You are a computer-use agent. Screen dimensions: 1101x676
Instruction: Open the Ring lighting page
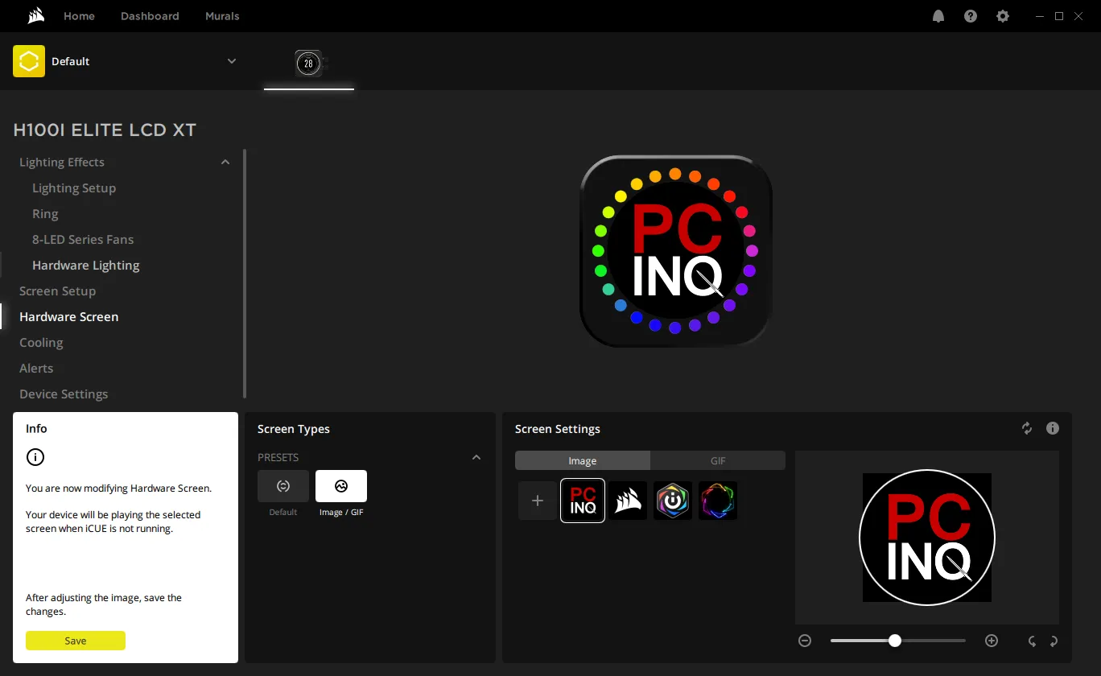click(45, 213)
